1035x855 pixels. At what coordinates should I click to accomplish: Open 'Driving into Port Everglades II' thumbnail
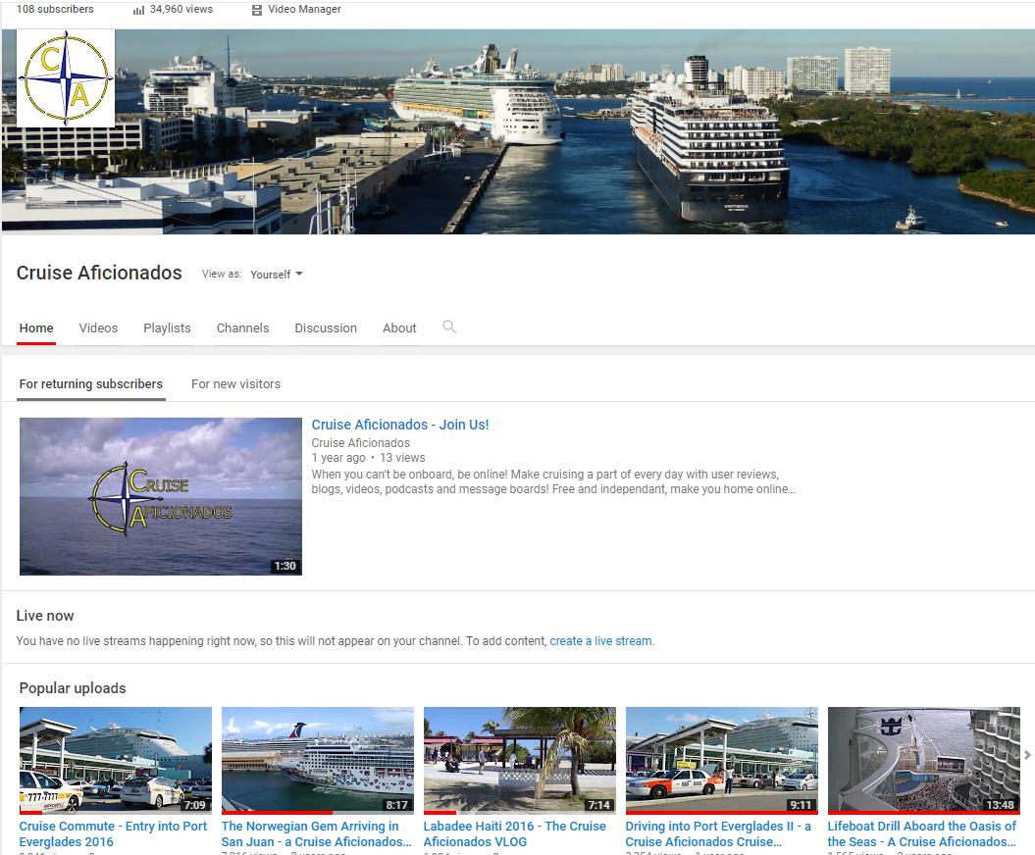(721, 759)
